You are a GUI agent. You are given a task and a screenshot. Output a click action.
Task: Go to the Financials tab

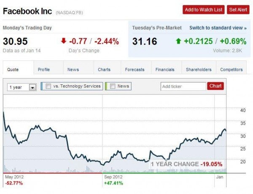pos(165,70)
